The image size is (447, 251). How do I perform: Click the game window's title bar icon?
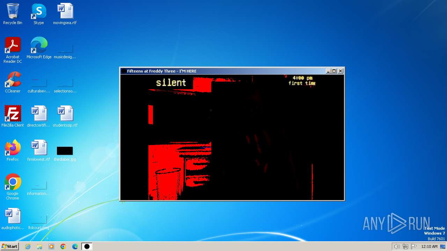124,71
